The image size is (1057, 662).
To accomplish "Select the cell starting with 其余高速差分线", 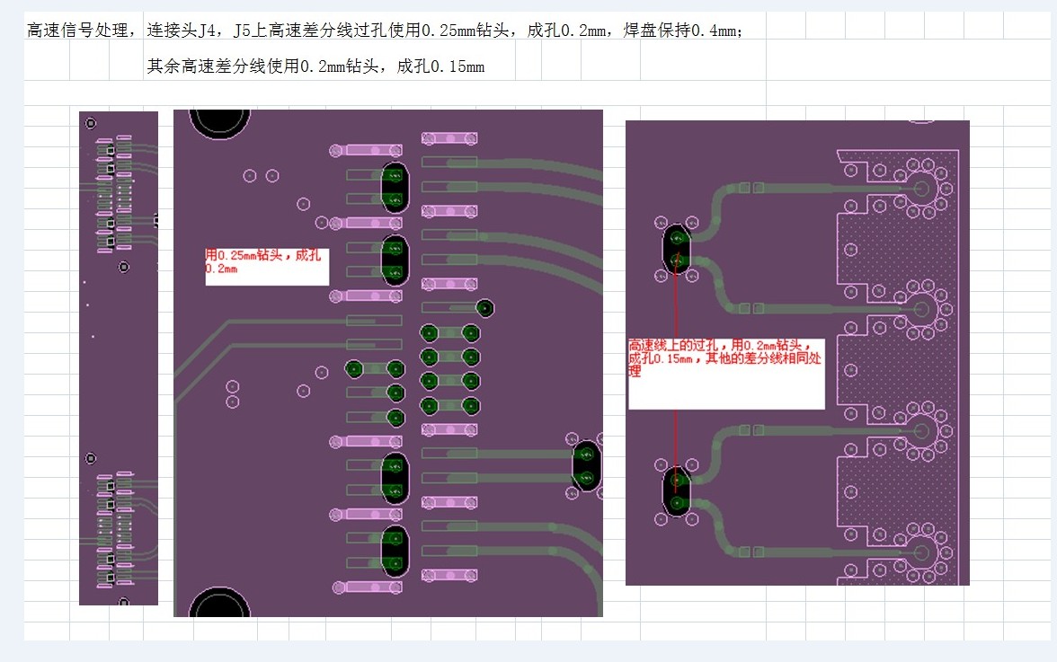I will coord(315,66).
